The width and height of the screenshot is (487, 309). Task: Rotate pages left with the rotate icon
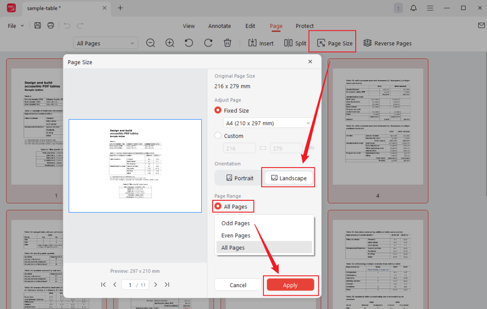pos(189,43)
